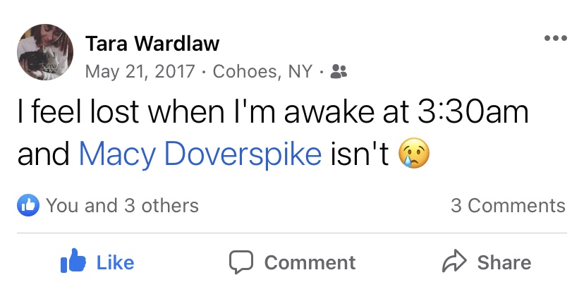This screenshot has height=306, width=584.
Task: Open Tara Wardlaw's profile picture
Action: pyautogui.click(x=45, y=52)
